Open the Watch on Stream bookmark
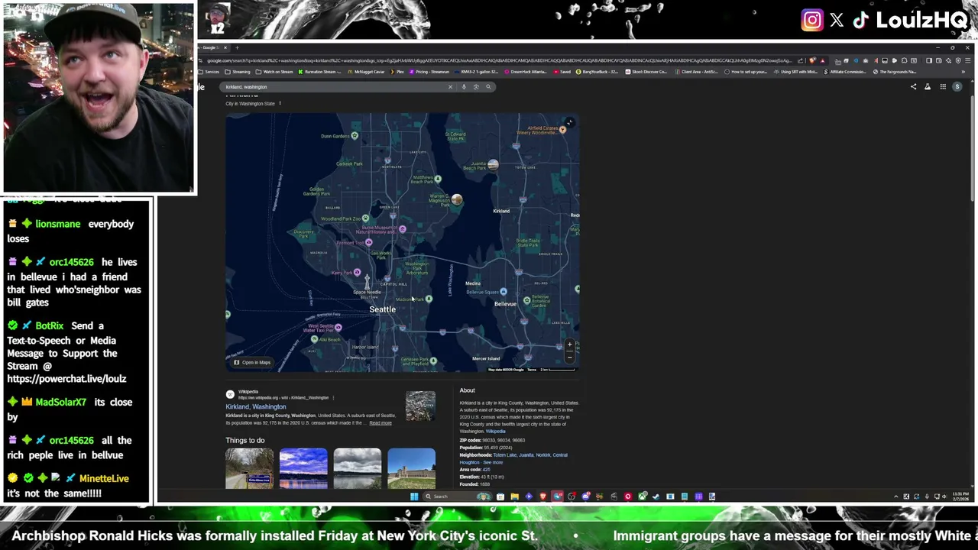 [x=274, y=72]
